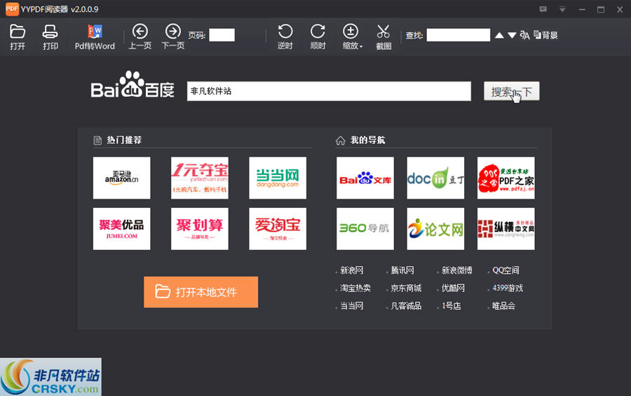This screenshot has width=631, height=396.
Task: Open the 纵横中文网 thumbnail
Action: click(506, 229)
